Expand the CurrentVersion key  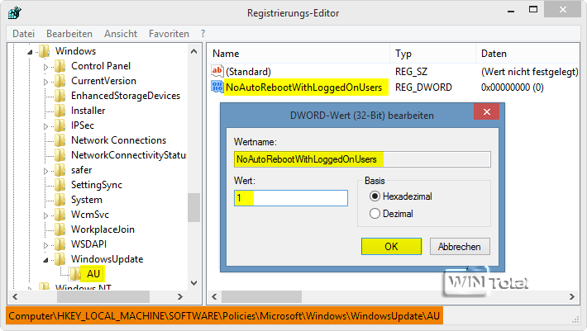(x=46, y=81)
